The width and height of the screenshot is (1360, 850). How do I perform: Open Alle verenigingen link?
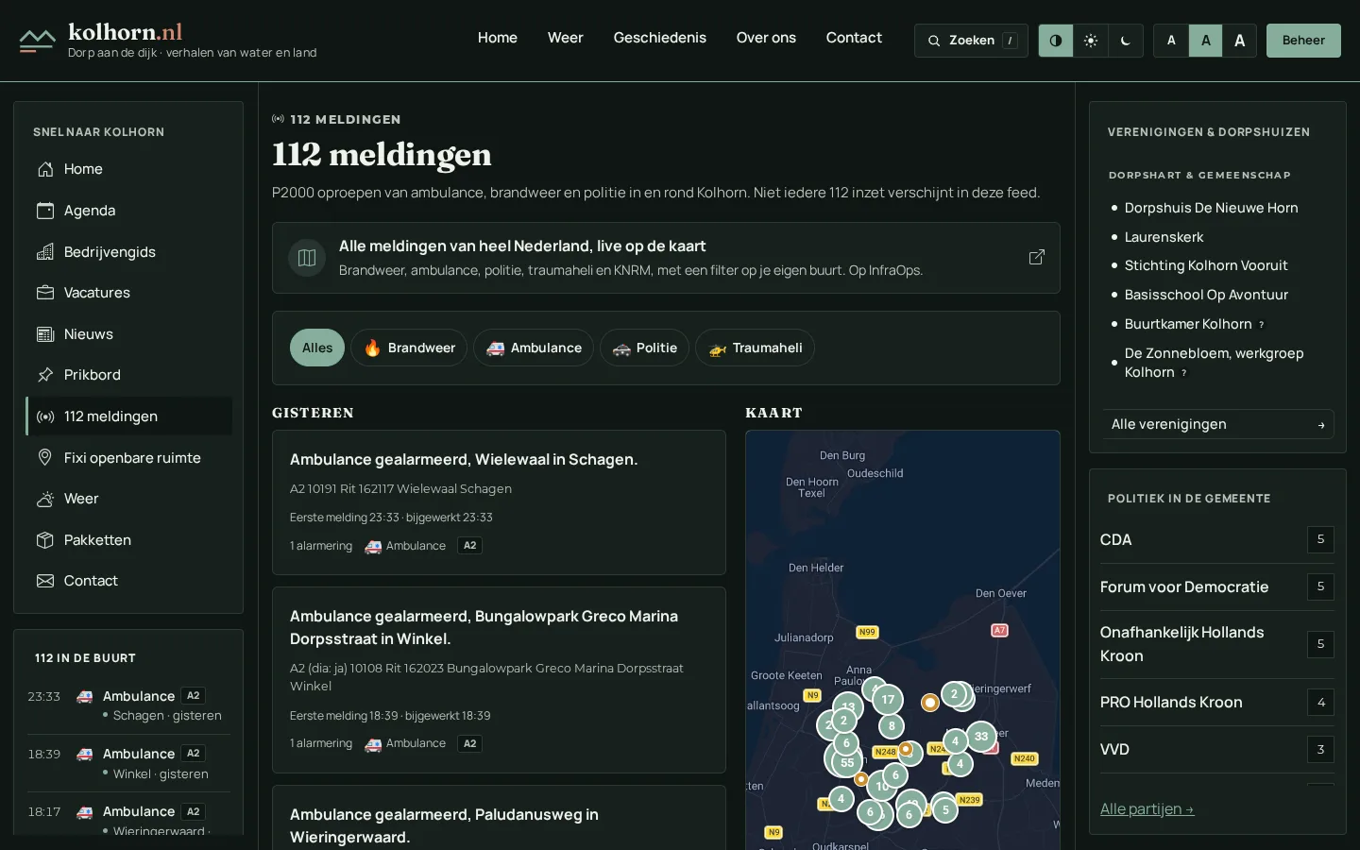click(1217, 424)
